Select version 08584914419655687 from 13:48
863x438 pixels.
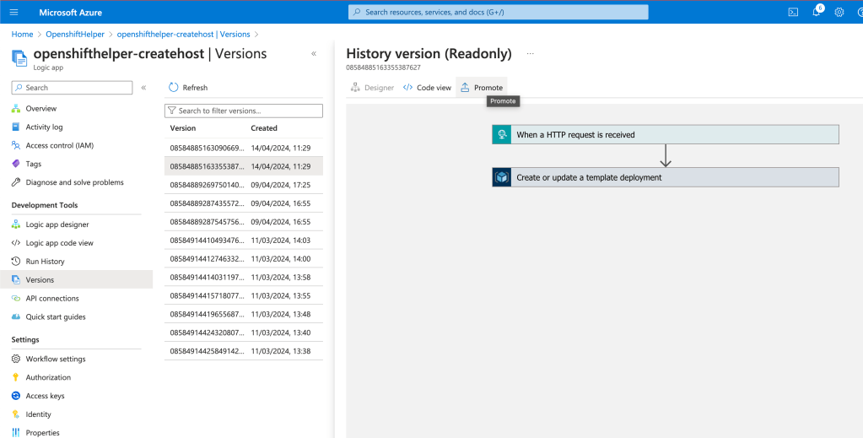[243, 314]
